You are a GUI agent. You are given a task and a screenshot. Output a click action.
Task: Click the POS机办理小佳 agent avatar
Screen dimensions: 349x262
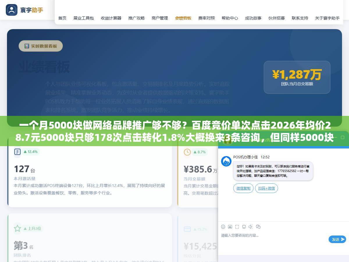pyautogui.click(x=226, y=161)
